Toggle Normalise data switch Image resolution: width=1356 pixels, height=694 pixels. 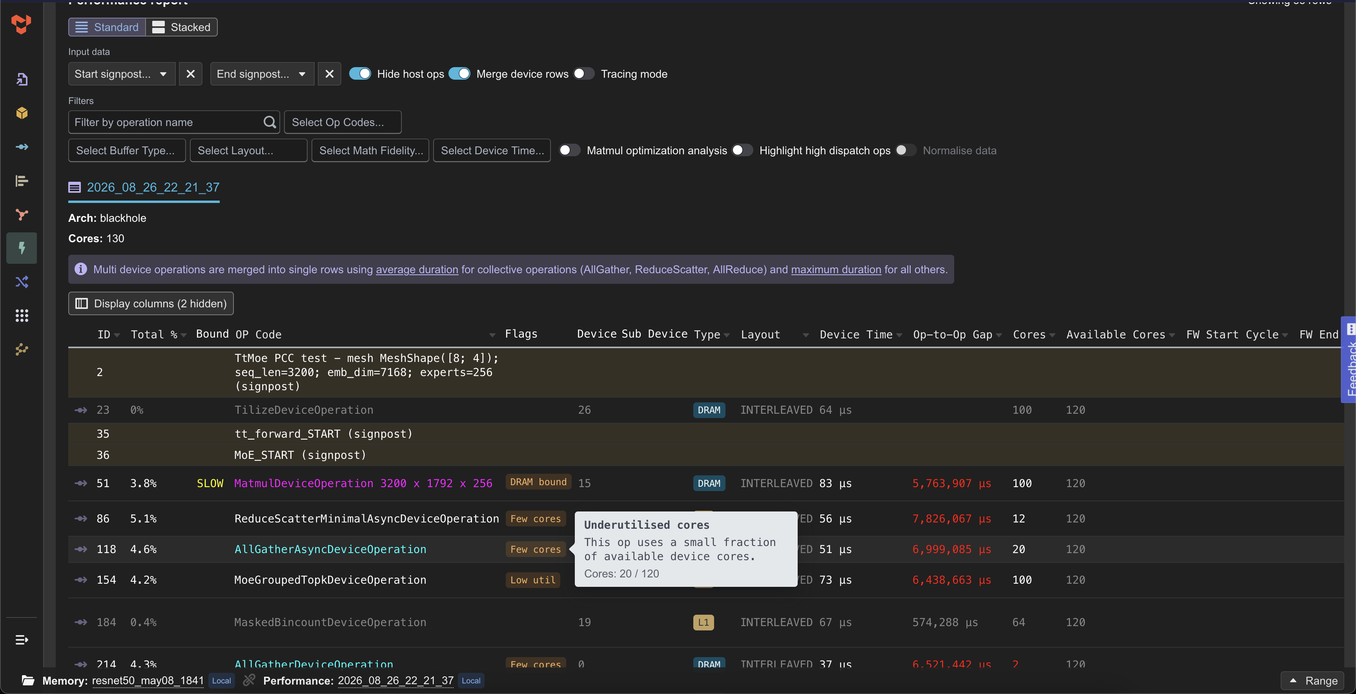[x=906, y=150]
